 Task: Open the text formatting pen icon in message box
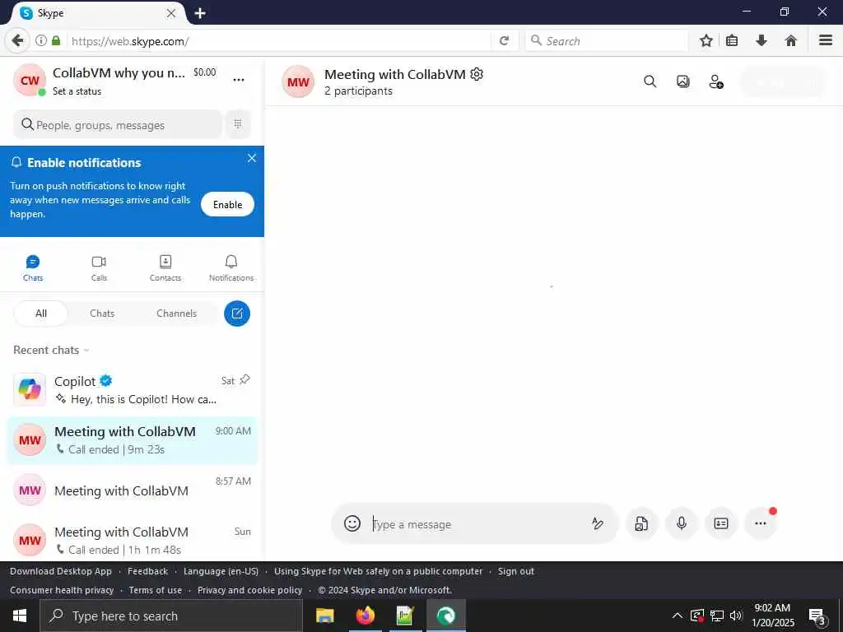[598, 523]
